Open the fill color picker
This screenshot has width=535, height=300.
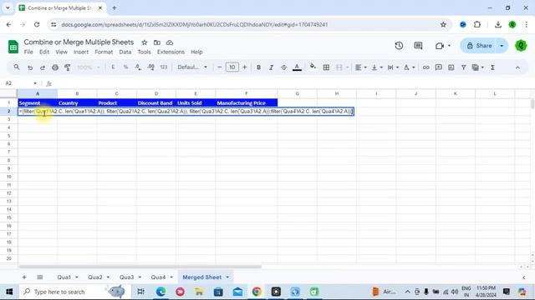coord(313,67)
